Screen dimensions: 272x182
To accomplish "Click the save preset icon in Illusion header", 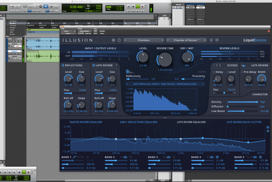I will pos(217,40).
